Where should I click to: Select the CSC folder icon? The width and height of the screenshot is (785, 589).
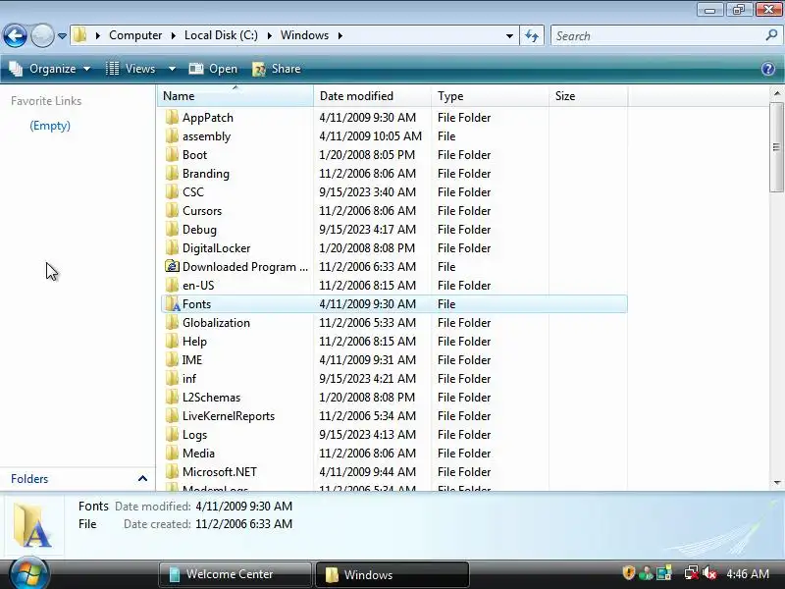click(172, 191)
